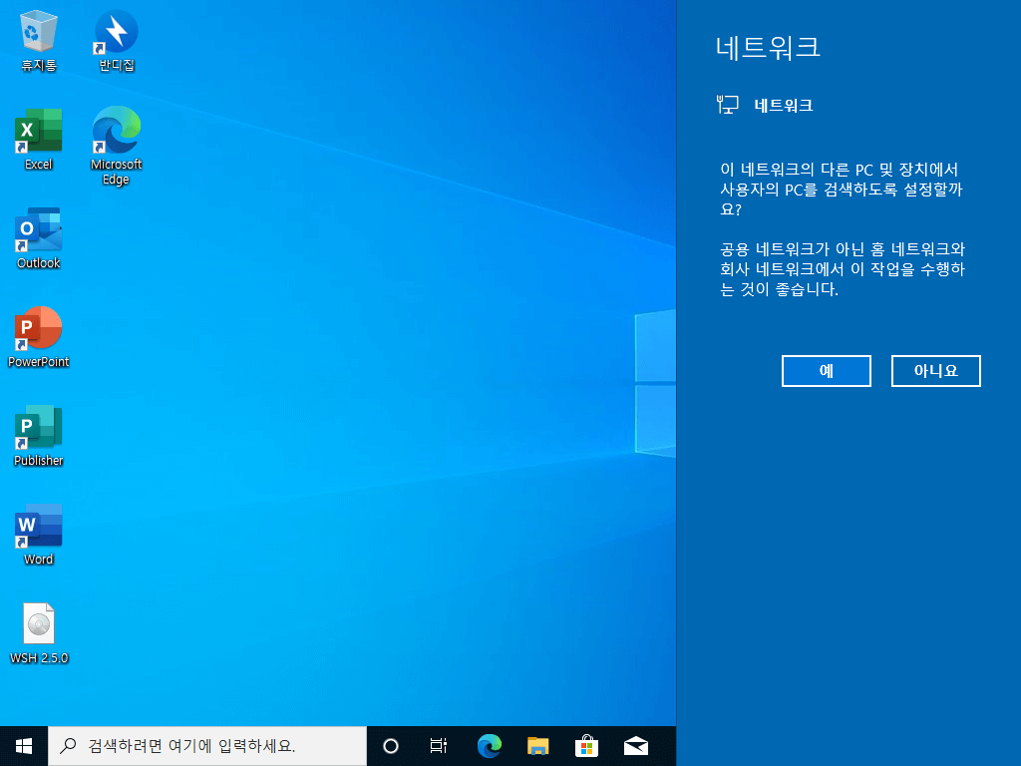
Task: Select the Word desktop shortcut
Action: point(39,535)
